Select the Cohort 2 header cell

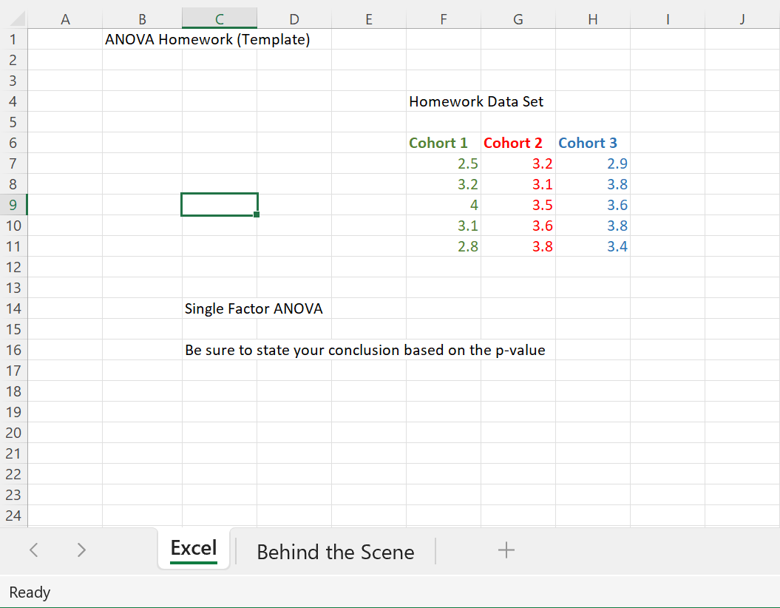point(518,143)
